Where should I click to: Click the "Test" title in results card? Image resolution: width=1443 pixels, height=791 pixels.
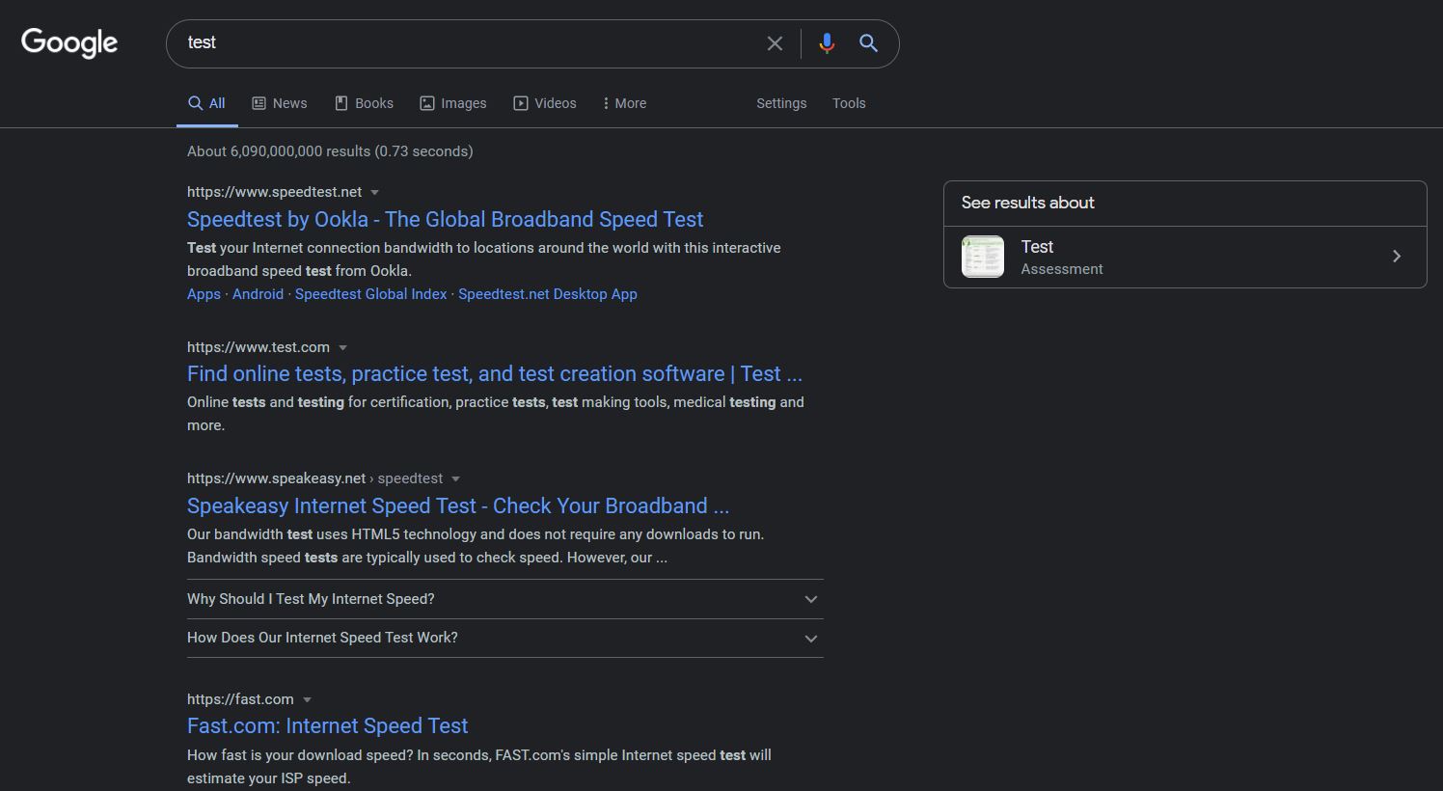[1037, 247]
